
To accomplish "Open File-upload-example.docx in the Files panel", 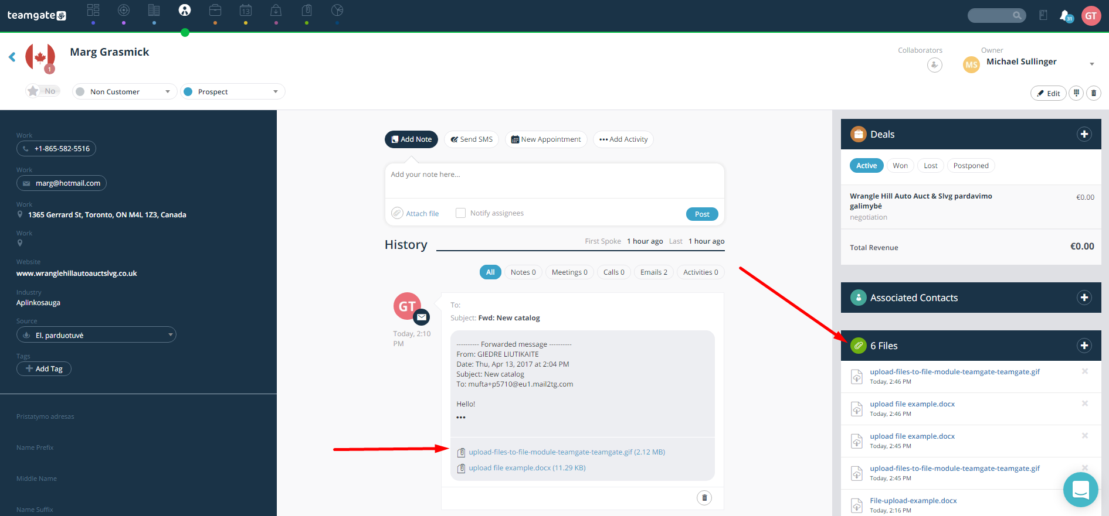I will tap(913, 501).
